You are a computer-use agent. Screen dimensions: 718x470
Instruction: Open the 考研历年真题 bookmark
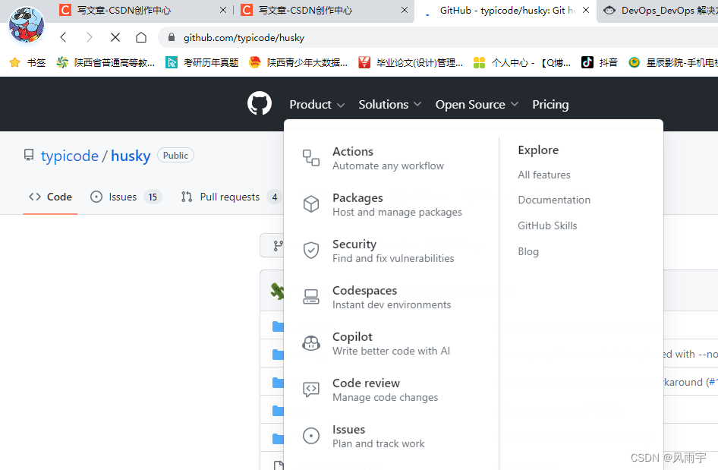point(203,62)
